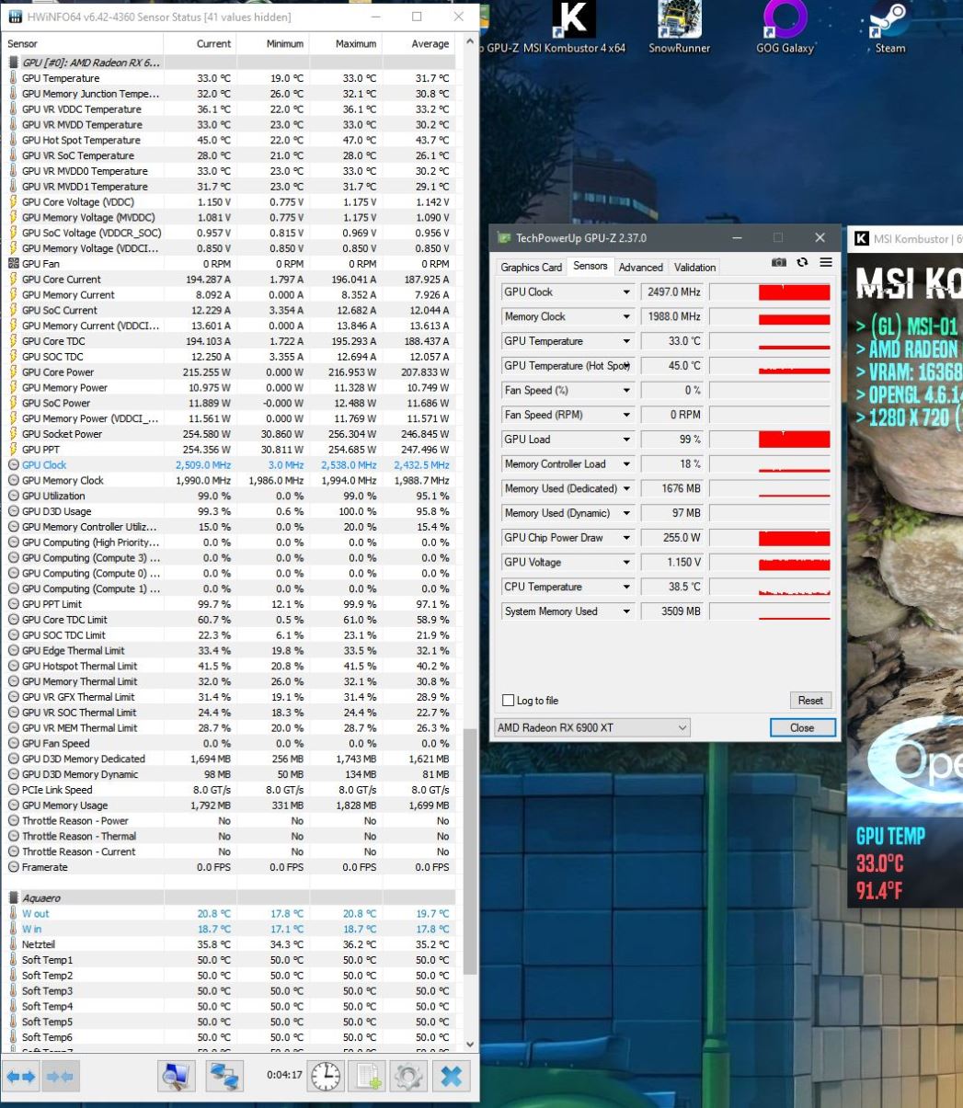Click the expand-columns arrows icon in HWiNFO
The width and height of the screenshot is (963, 1108).
point(20,1076)
